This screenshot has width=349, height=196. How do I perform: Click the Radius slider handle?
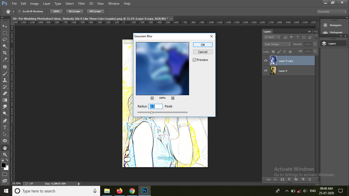(x=152, y=112)
